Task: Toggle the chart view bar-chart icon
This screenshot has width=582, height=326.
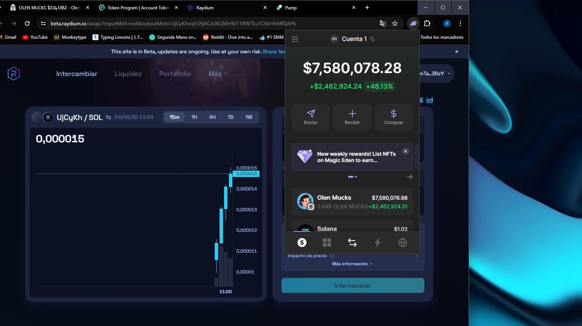Action: [x=430, y=100]
